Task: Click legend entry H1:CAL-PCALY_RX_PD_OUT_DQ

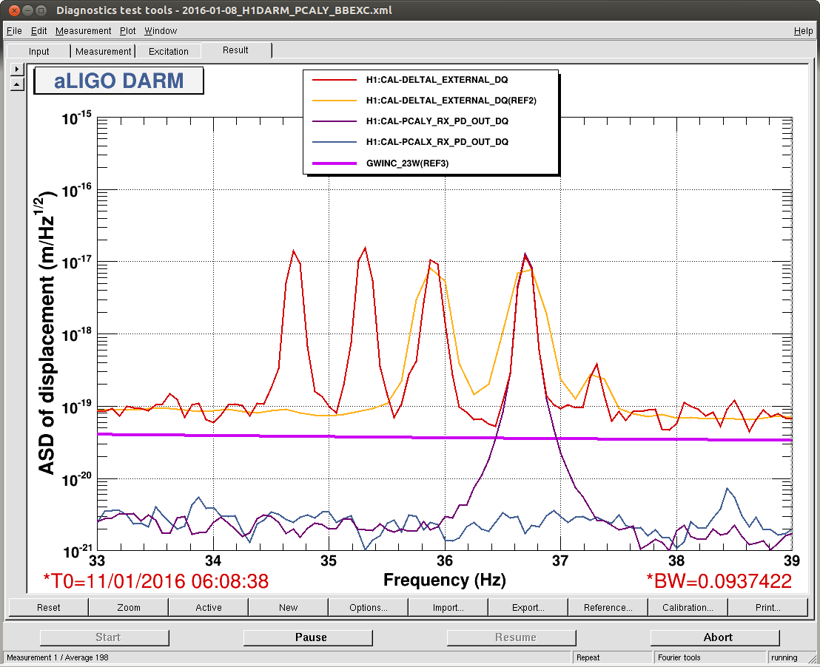Action: pos(437,121)
